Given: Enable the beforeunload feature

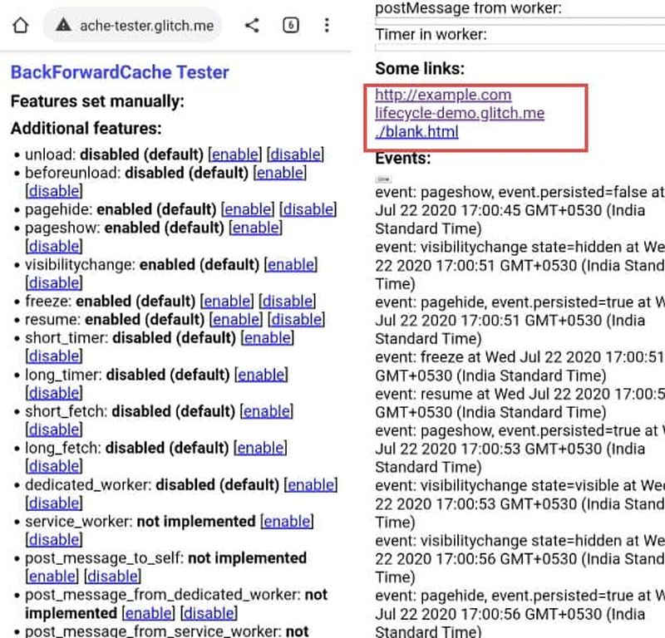Looking at the screenshot, I should coord(280,173).
